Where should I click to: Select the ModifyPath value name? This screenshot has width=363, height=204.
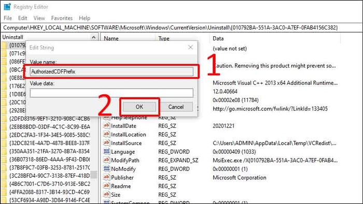pos(125,161)
